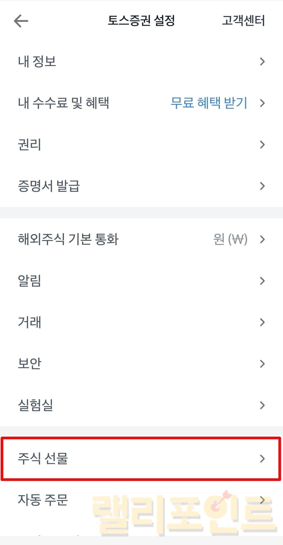Go to 보안 security settings
Image resolution: width=283 pixels, height=545 pixels.
tap(29, 363)
